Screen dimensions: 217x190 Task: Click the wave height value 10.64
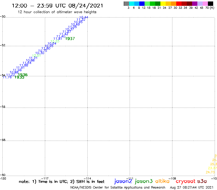(52, 44)
